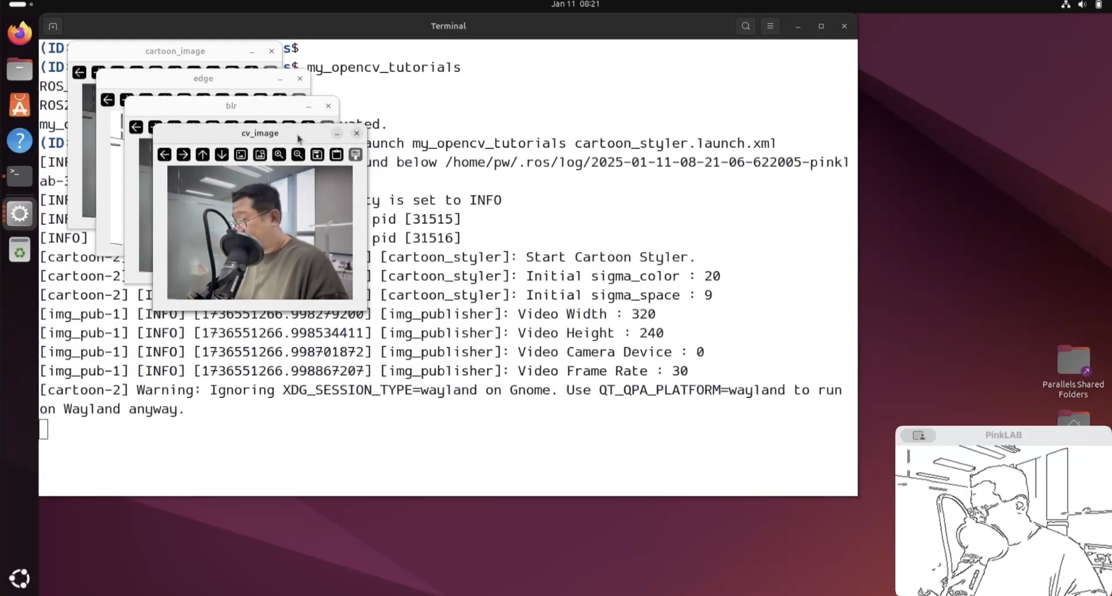The height and width of the screenshot is (596, 1112).
Task: Click pan right arrow in cv_image toolbar
Action: pos(183,155)
